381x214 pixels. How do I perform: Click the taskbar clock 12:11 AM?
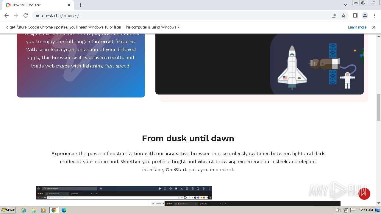[x=366, y=210]
